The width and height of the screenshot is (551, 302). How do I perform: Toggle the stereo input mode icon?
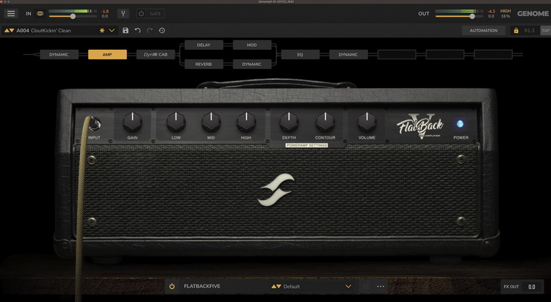tap(40, 14)
